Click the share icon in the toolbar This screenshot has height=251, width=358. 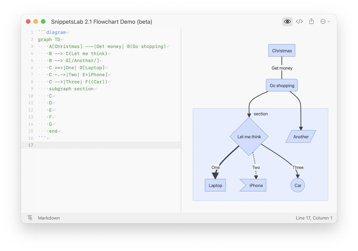coord(311,22)
